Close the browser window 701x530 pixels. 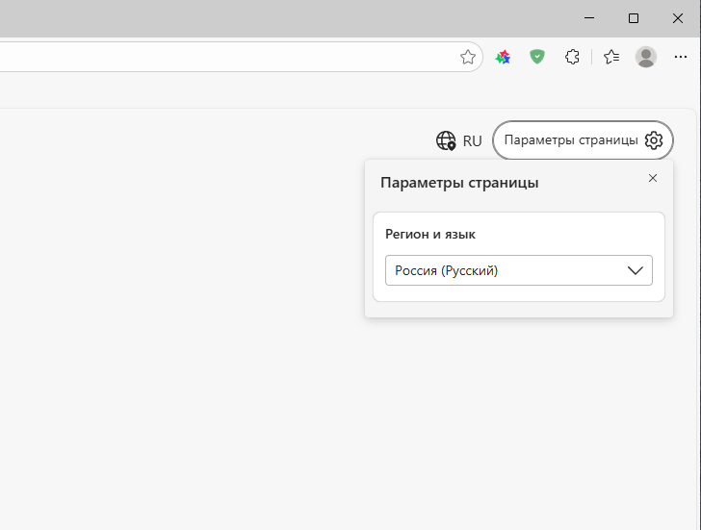click(x=679, y=18)
